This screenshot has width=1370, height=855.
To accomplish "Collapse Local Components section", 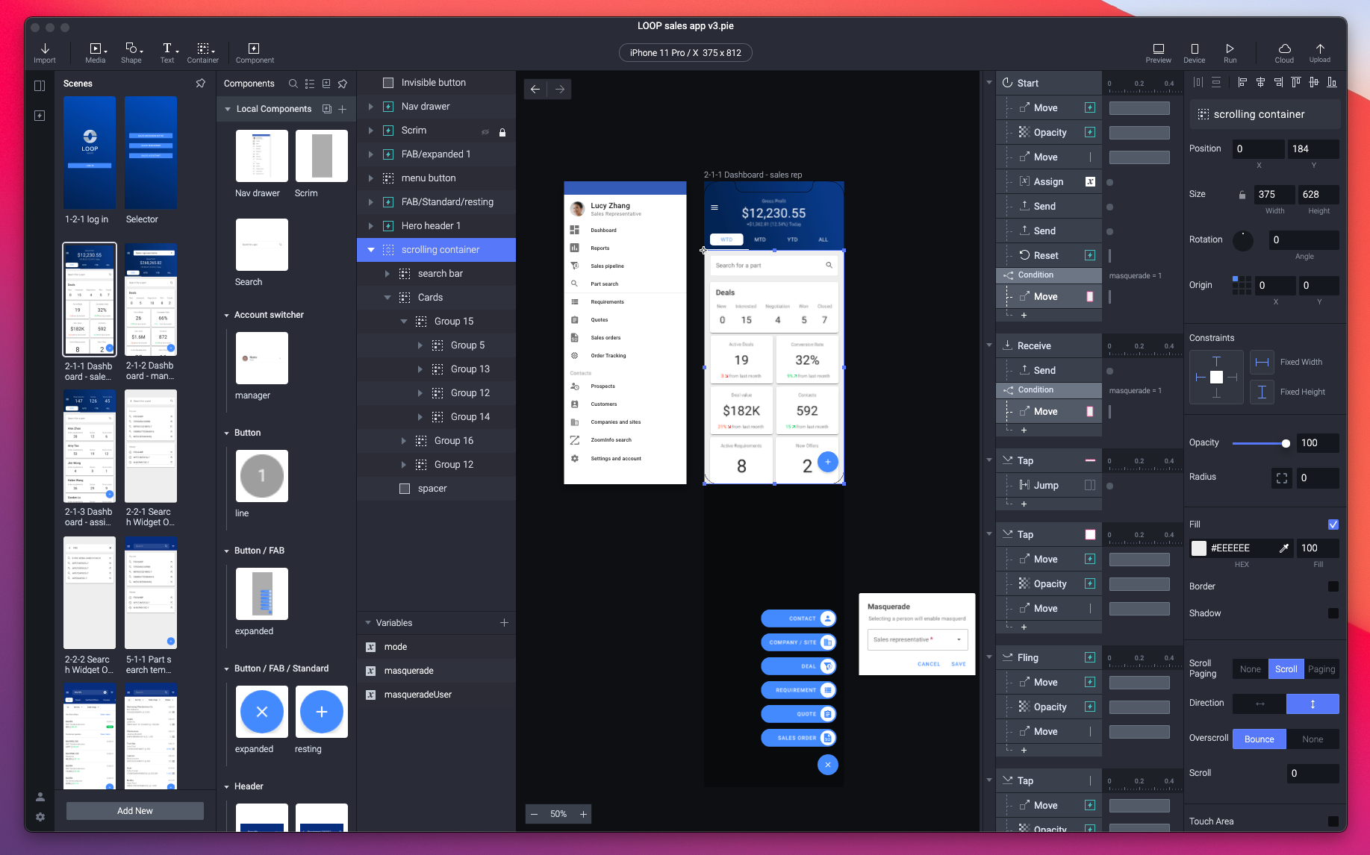I will (228, 109).
